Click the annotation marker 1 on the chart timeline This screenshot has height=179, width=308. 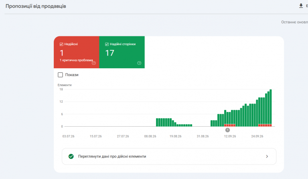click(x=227, y=130)
